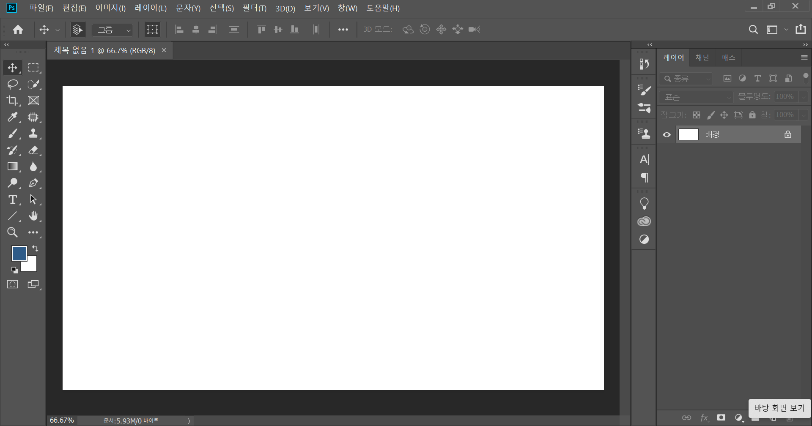Image resolution: width=812 pixels, height=426 pixels.
Task: Open the 표준 blend mode dropdown
Action: (696, 97)
